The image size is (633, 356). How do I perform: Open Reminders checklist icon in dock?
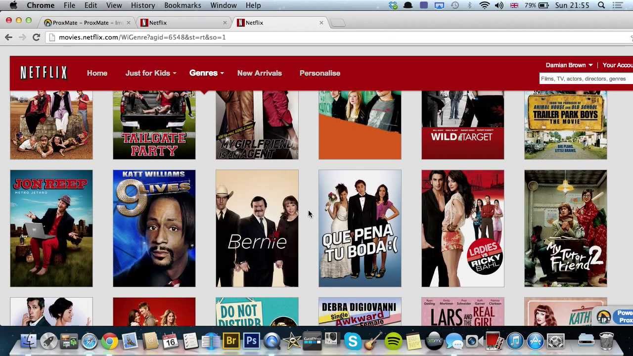(190, 341)
